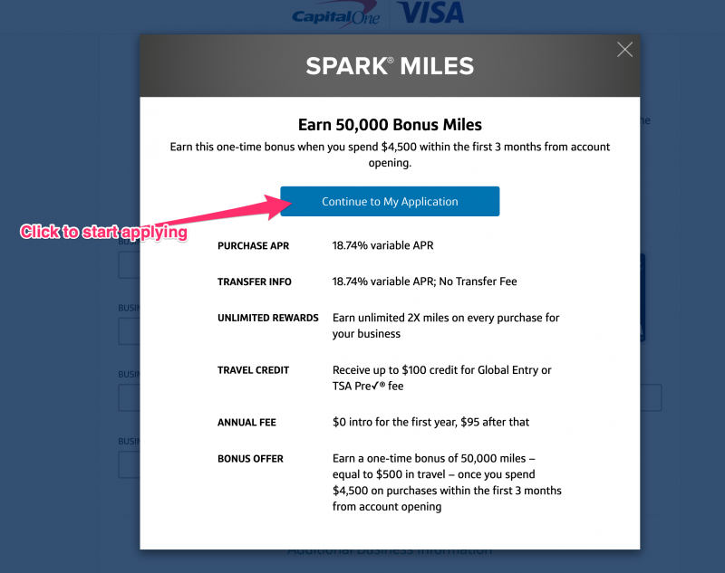Click the SPARK MILES header bar

tap(390, 65)
